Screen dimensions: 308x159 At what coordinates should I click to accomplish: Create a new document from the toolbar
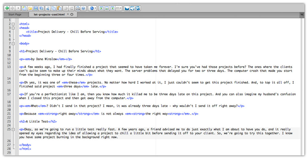[x=24, y=8]
